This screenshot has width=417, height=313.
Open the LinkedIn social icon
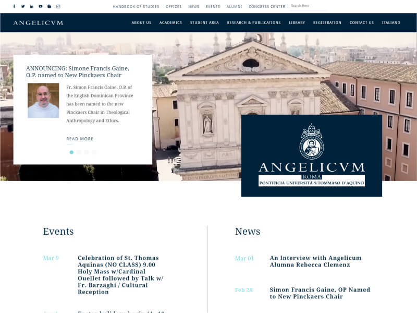click(32, 6)
